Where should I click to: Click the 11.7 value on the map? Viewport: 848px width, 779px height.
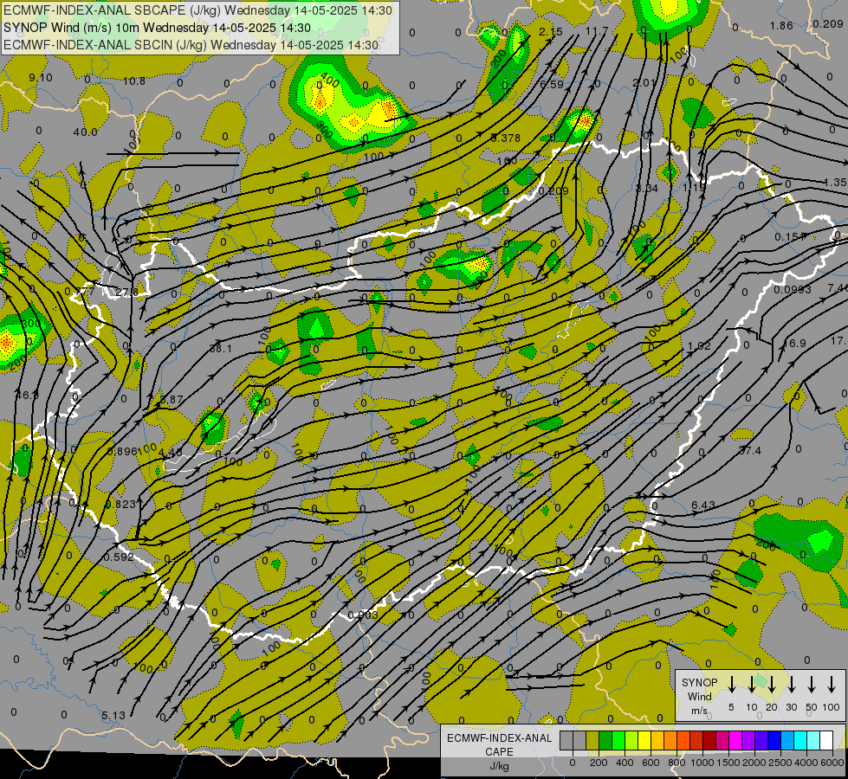tap(597, 31)
